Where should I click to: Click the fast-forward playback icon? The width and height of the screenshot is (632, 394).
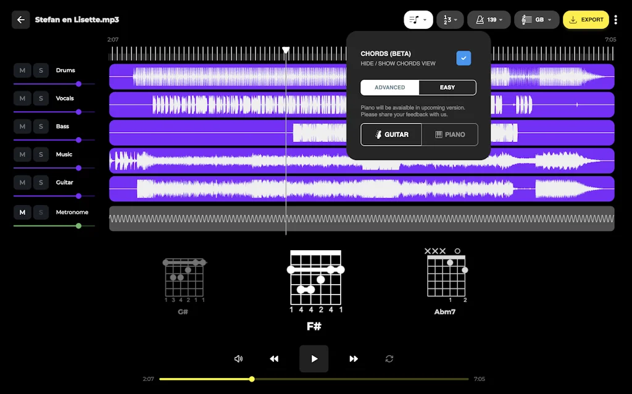tap(353, 358)
